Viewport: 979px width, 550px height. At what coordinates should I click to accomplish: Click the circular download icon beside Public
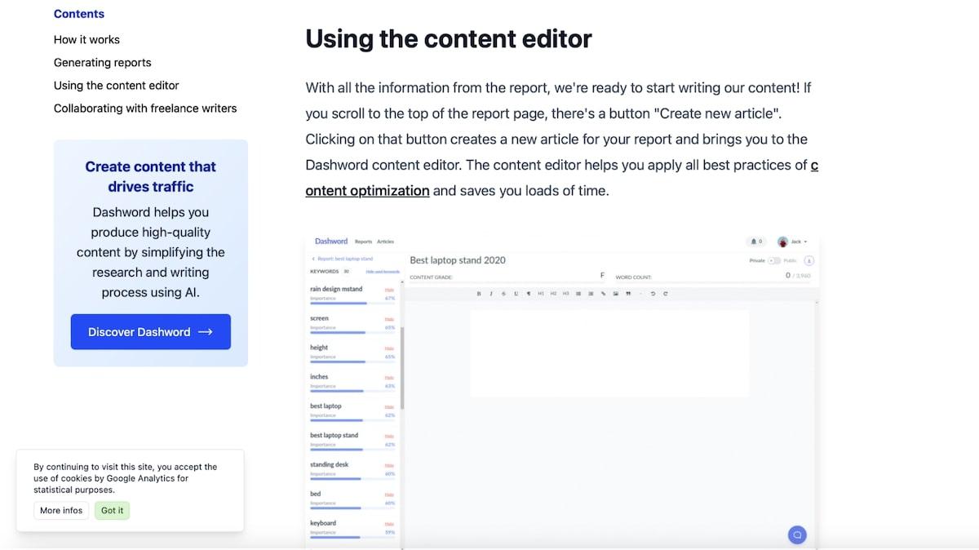(809, 261)
